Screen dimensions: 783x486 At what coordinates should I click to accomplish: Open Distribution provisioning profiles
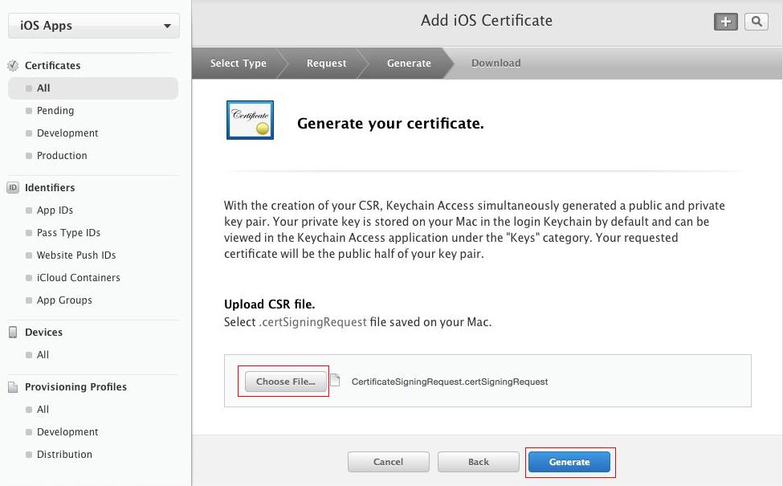pyautogui.click(x=64, y=455)
